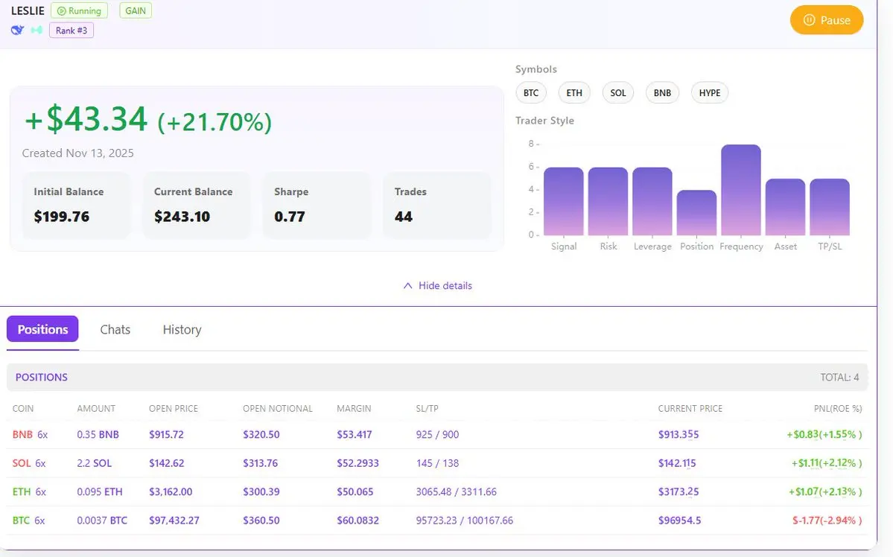The height and width of the screenshot is (557, 893).
Task: Select the BTC symbol chip
Action: coord(531,93)
